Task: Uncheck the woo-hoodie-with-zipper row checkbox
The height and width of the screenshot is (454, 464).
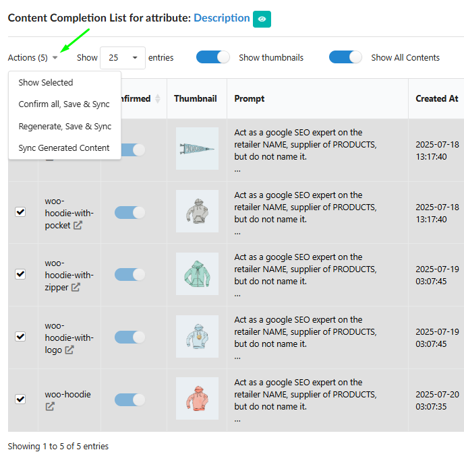Action: (x=20, y=273)
